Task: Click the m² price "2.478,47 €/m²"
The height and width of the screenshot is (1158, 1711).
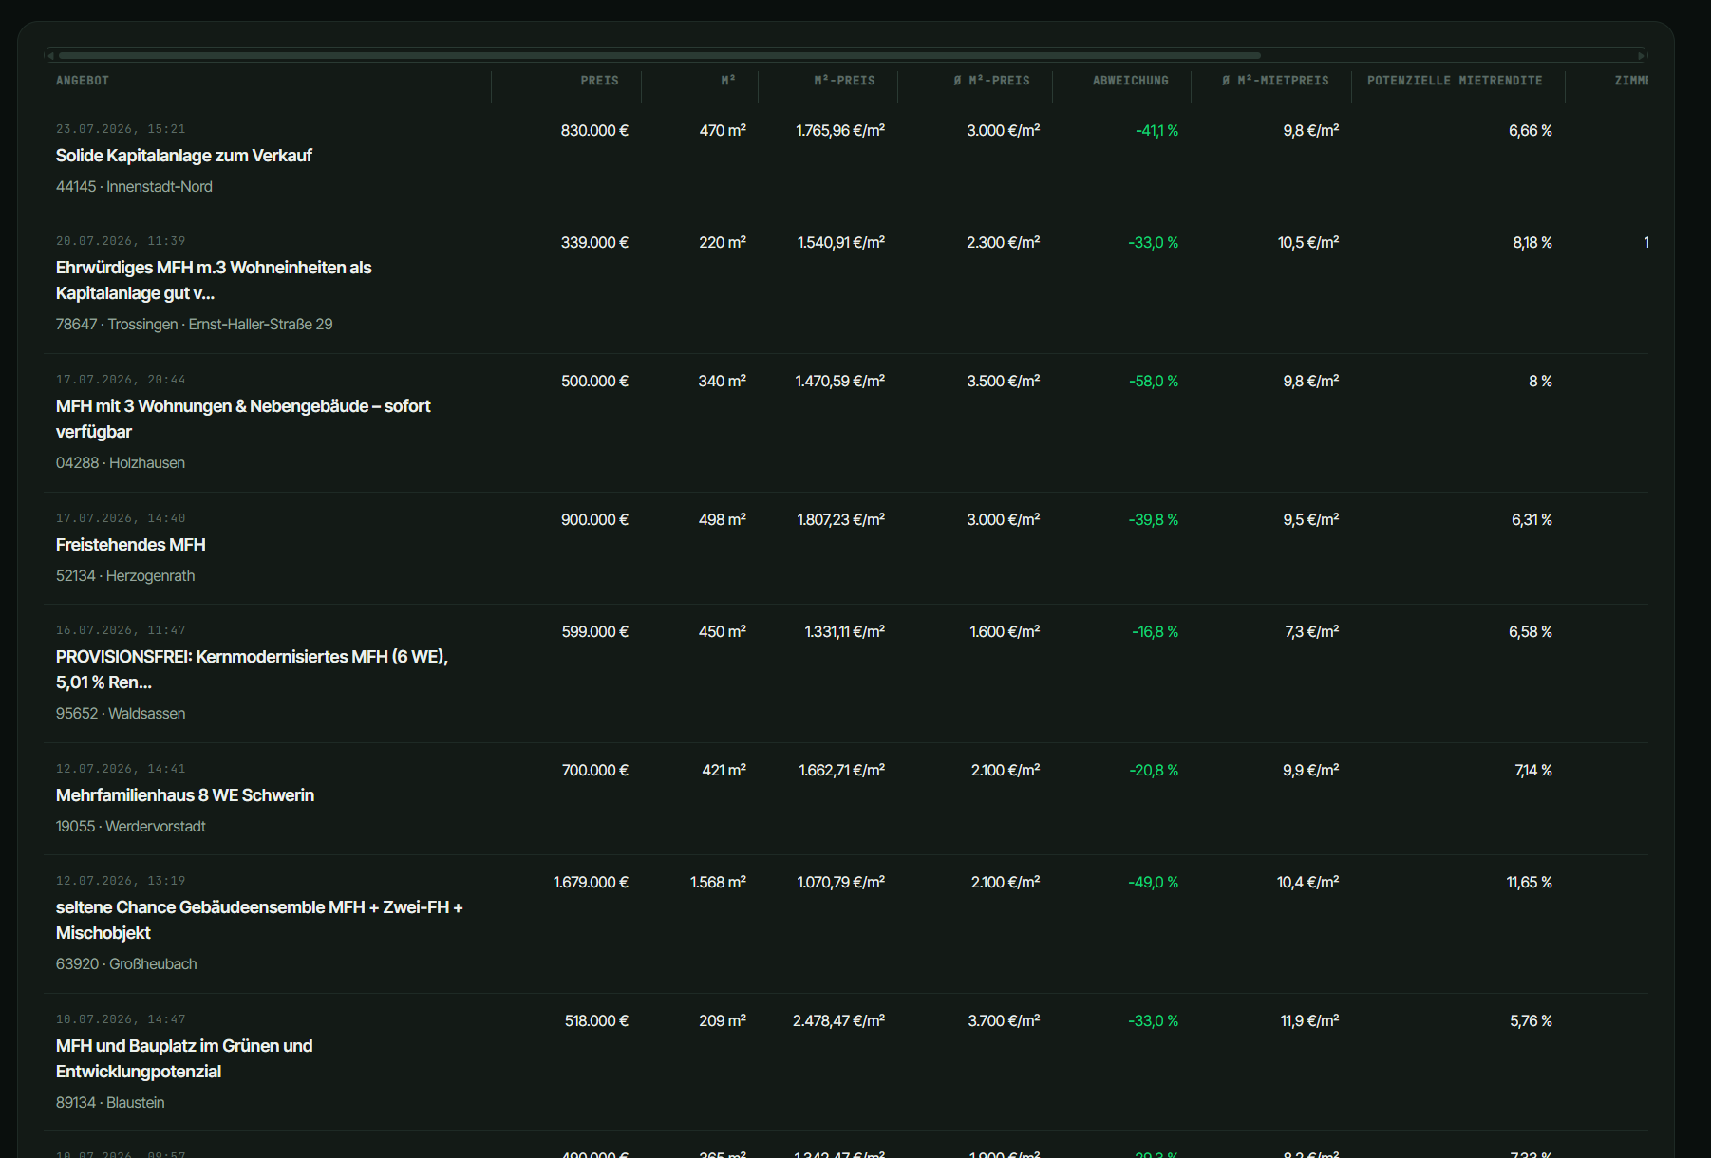Action: point(838,1021)
